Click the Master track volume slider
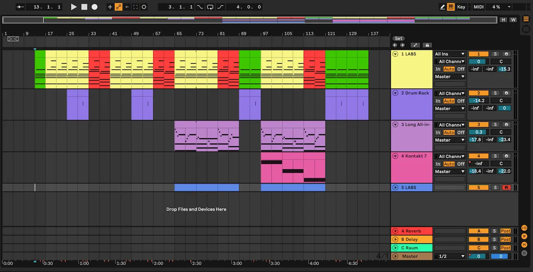The height and width of the screenshot is (272, 533). pyautogui.click(x=478, y=256)
